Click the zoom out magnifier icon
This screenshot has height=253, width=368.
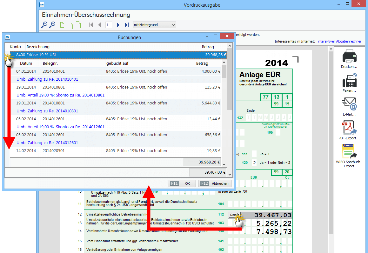coord(44,25)
